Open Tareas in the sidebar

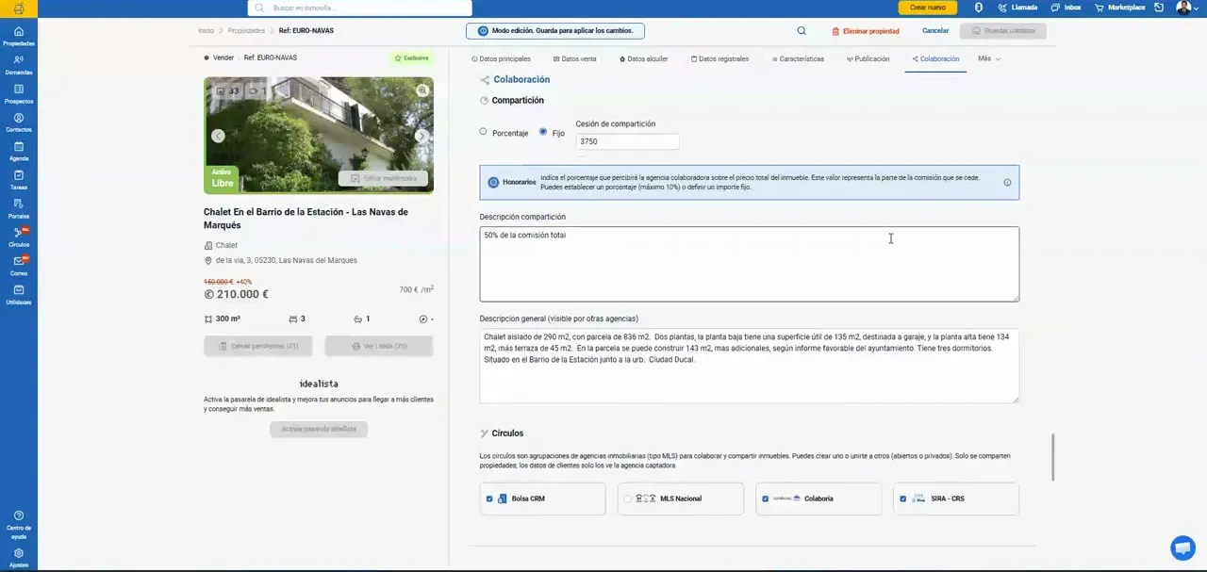click(x=19, y=180)
